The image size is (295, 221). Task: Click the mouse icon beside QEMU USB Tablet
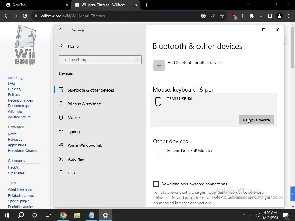click(x=158, y=102)
